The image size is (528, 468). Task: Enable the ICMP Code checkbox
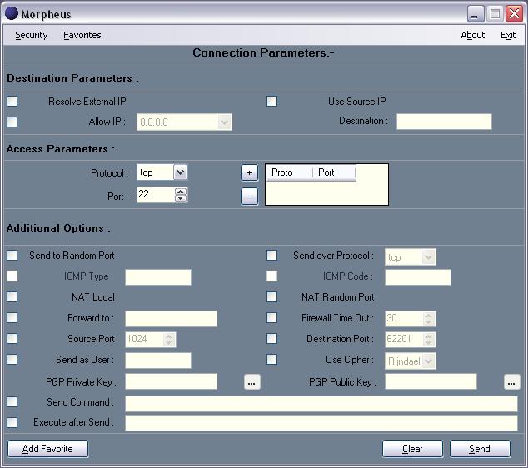(x=271, y=276)
